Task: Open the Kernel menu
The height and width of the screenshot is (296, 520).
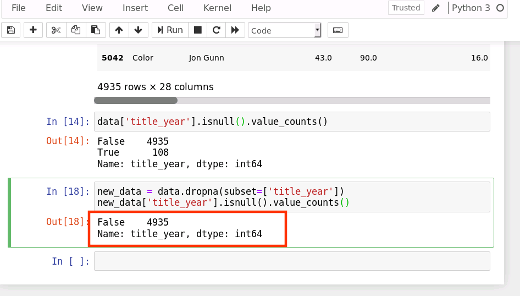Action: pos(217,8)
